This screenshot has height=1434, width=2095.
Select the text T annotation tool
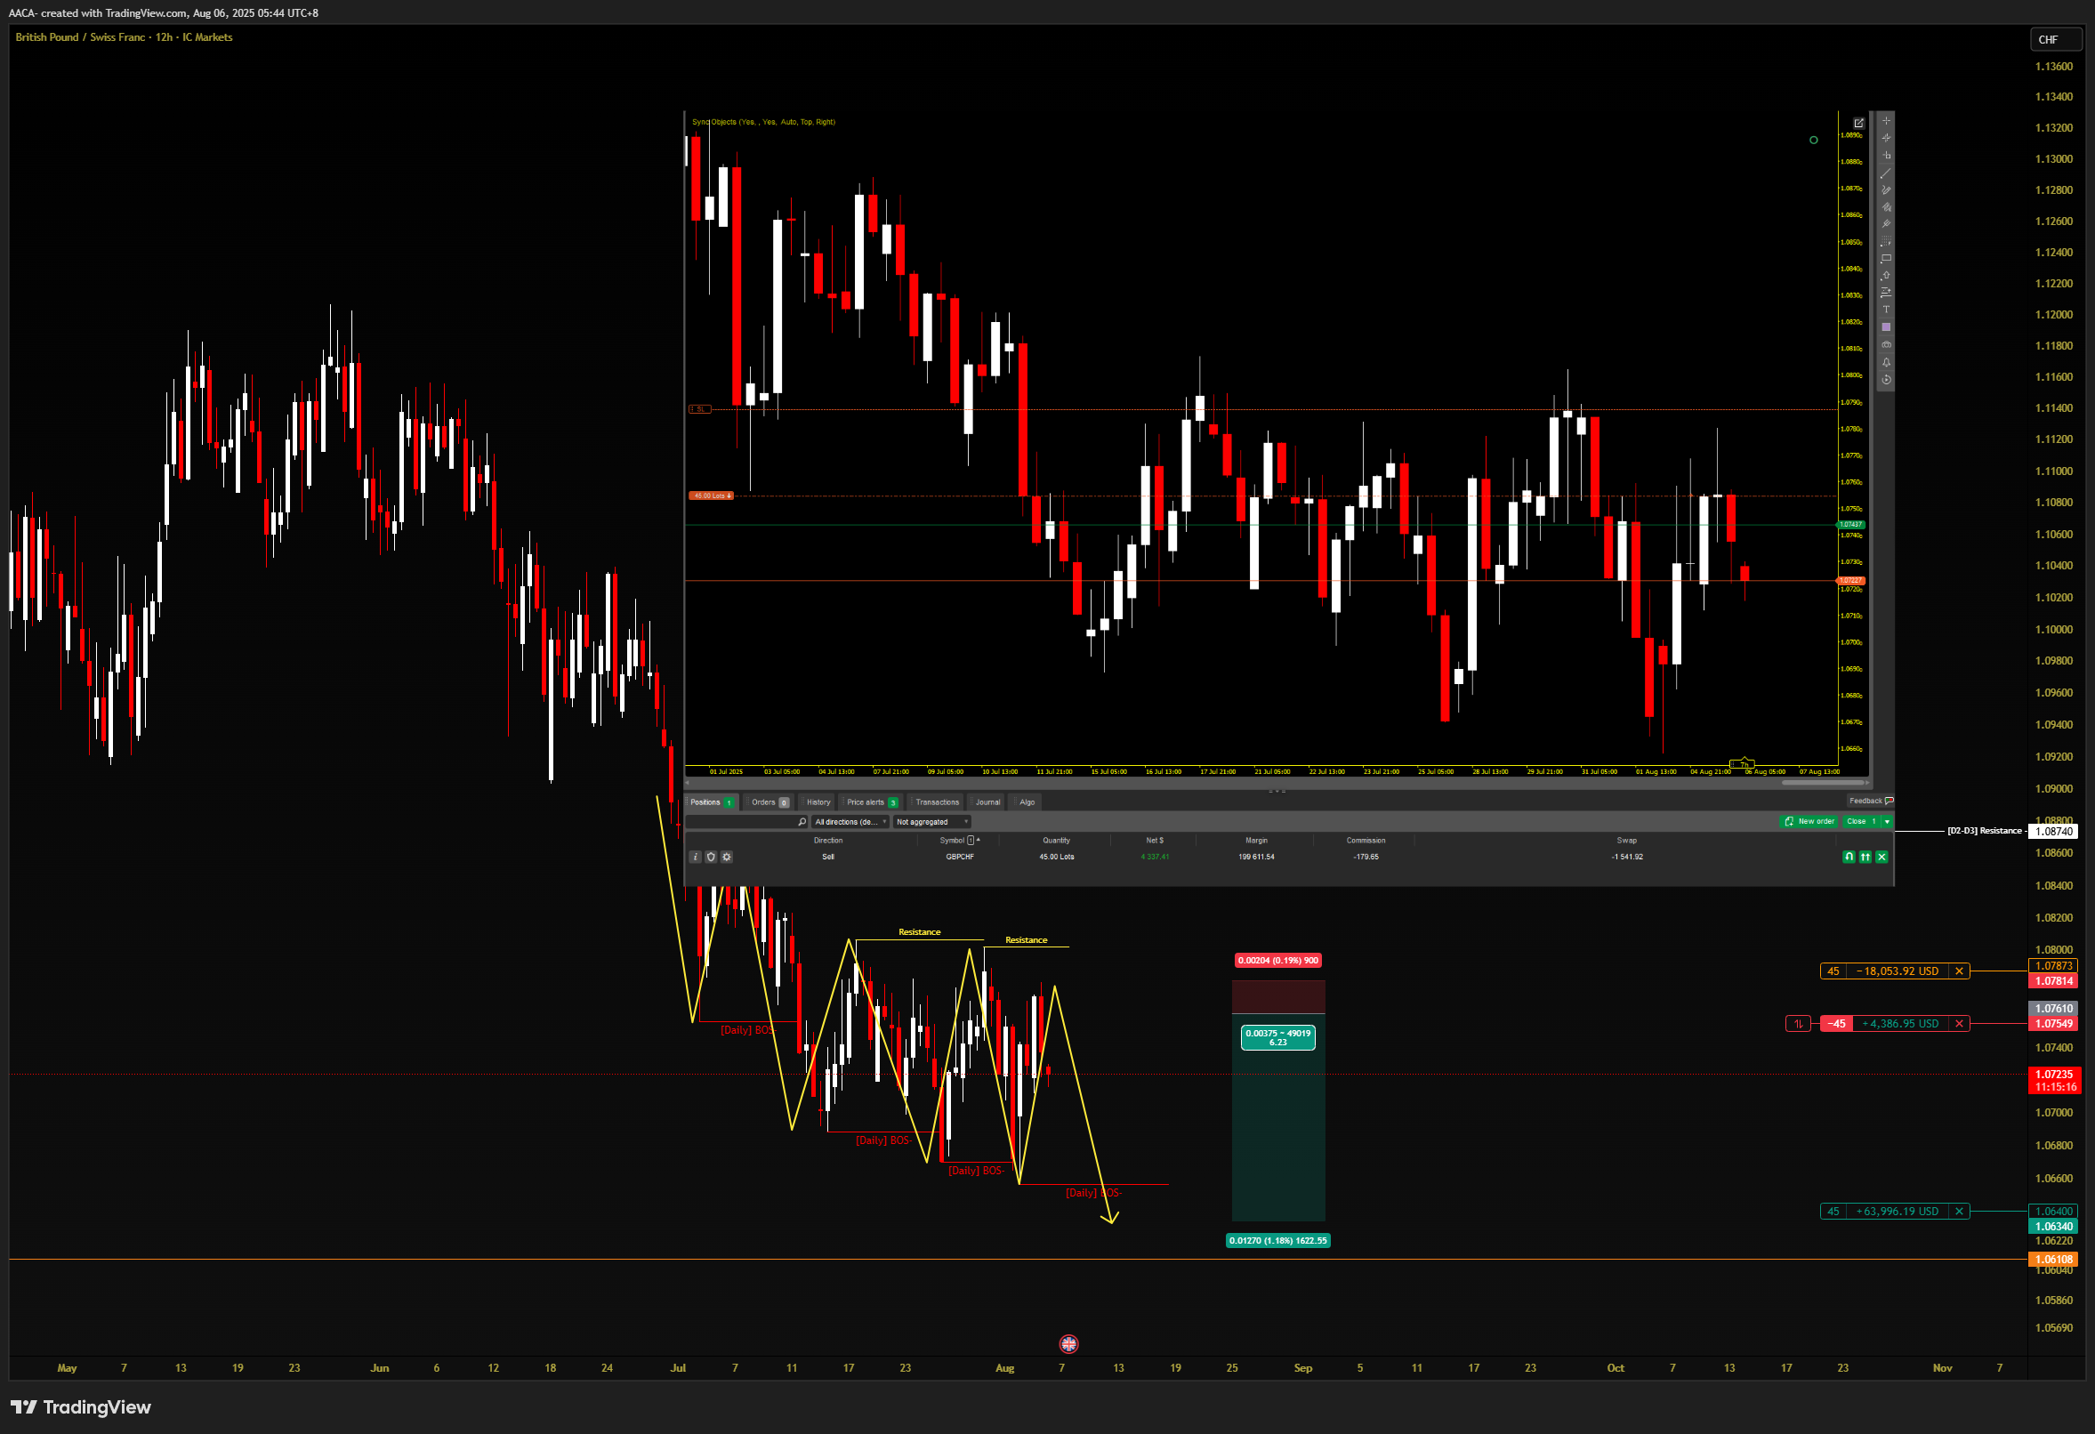click(x=1886, y=310)
